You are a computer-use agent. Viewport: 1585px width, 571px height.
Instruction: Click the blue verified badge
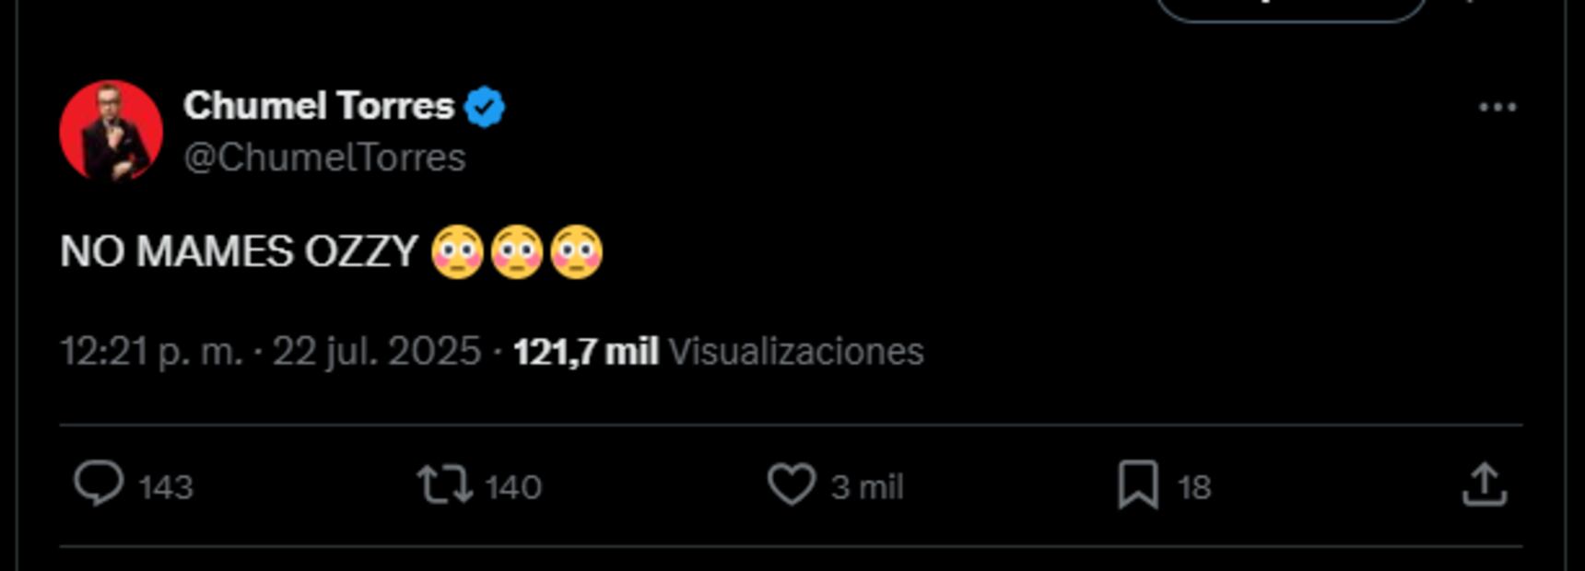[x=485, y=107]
